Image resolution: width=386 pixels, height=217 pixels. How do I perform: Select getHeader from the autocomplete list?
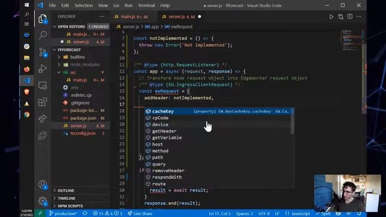[218, 131]
